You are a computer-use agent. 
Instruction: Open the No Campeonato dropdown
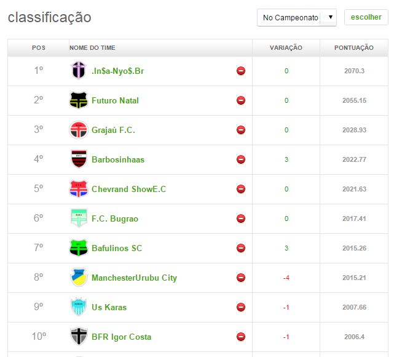tap(296, 18)
